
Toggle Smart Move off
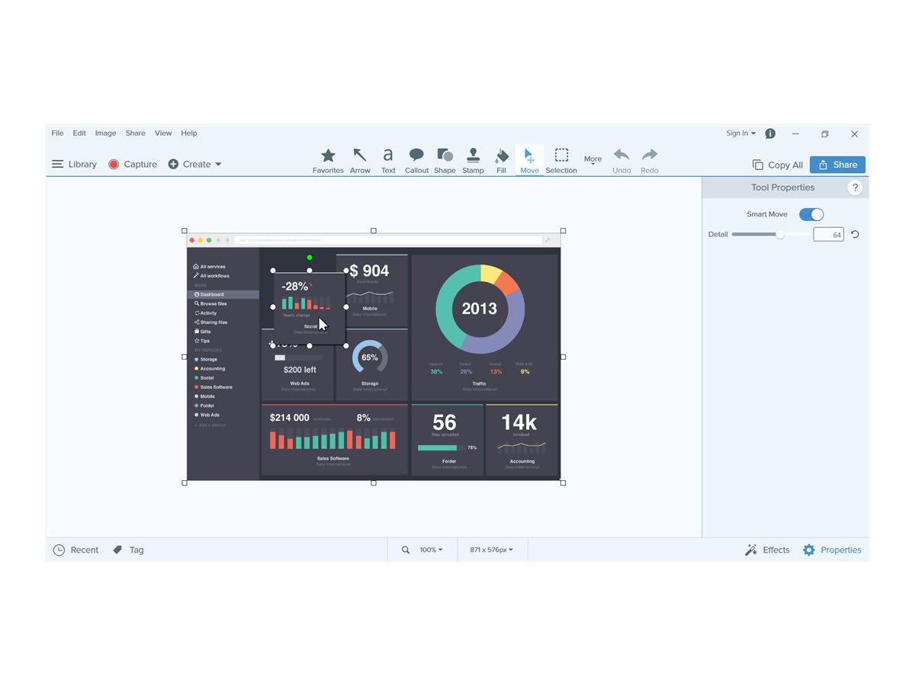pyautogui.click(x=811, y=214)
